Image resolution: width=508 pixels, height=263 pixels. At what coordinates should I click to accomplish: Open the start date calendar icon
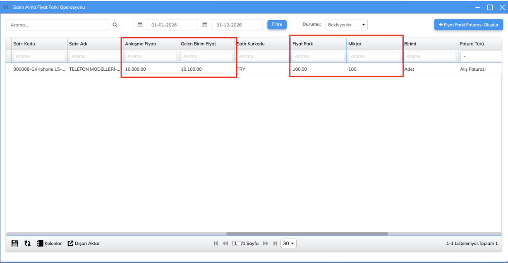(x=140, y=25)
